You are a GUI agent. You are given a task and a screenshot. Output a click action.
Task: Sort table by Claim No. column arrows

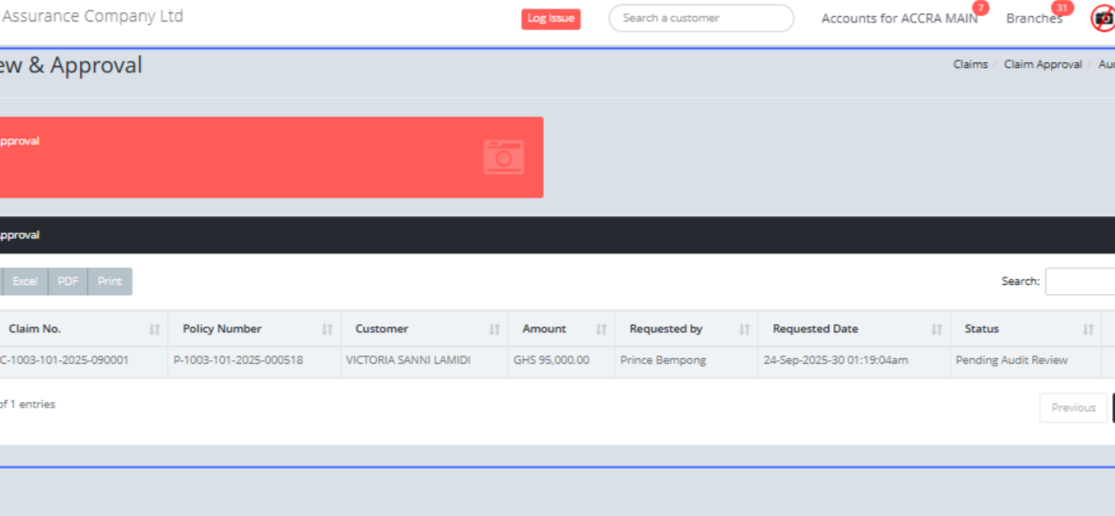(154, 329)
